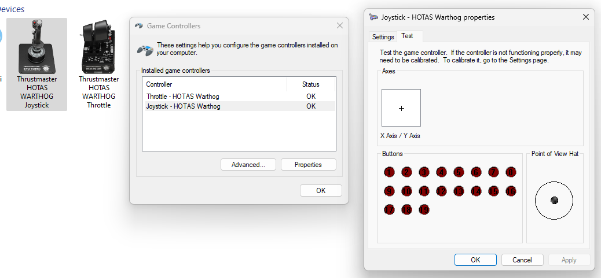
Task: Click button indicator 15 in Buttons group
Action: (x=493, y=191)
